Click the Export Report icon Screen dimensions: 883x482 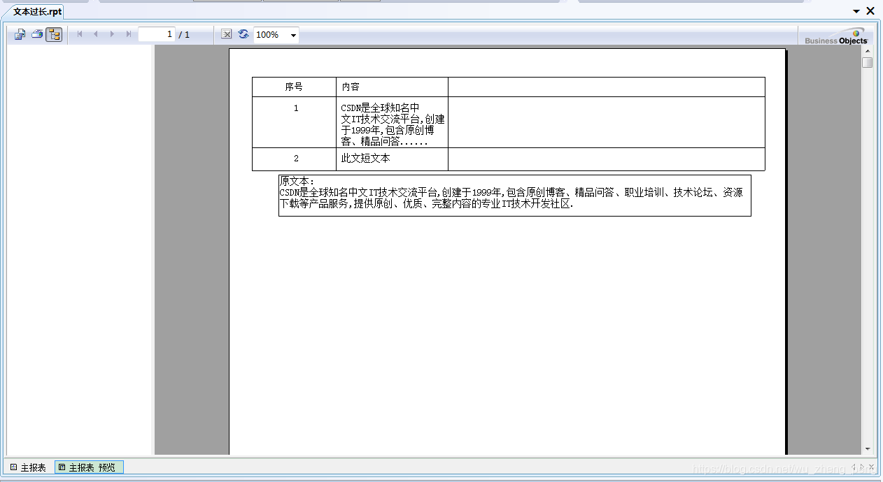(x=20, y=34)
